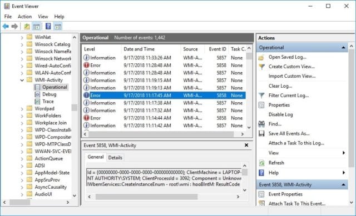
Task: Collapse the WMI-Activity tree node
Action: [22, 80]
